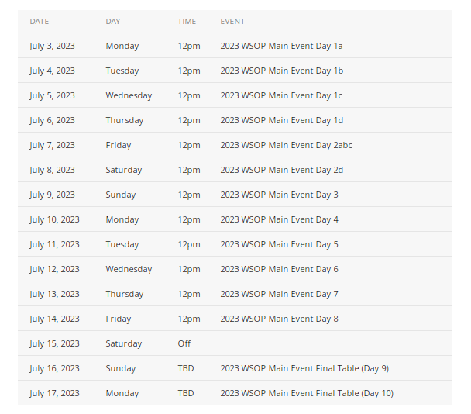Click Thursday in the July 6 row
This screenshot has width=471, height=414.
click(x=125, y=120)
